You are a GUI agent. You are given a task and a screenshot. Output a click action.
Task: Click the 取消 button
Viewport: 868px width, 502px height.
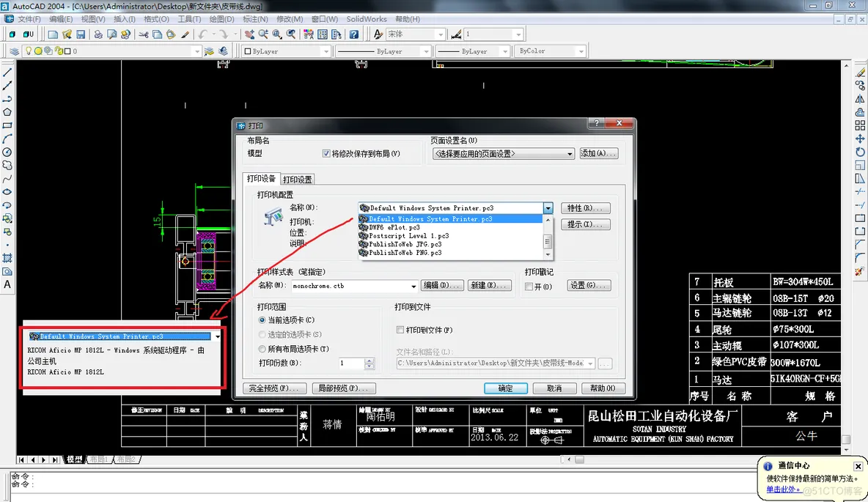pyautogui.click(x=554, y=388)
